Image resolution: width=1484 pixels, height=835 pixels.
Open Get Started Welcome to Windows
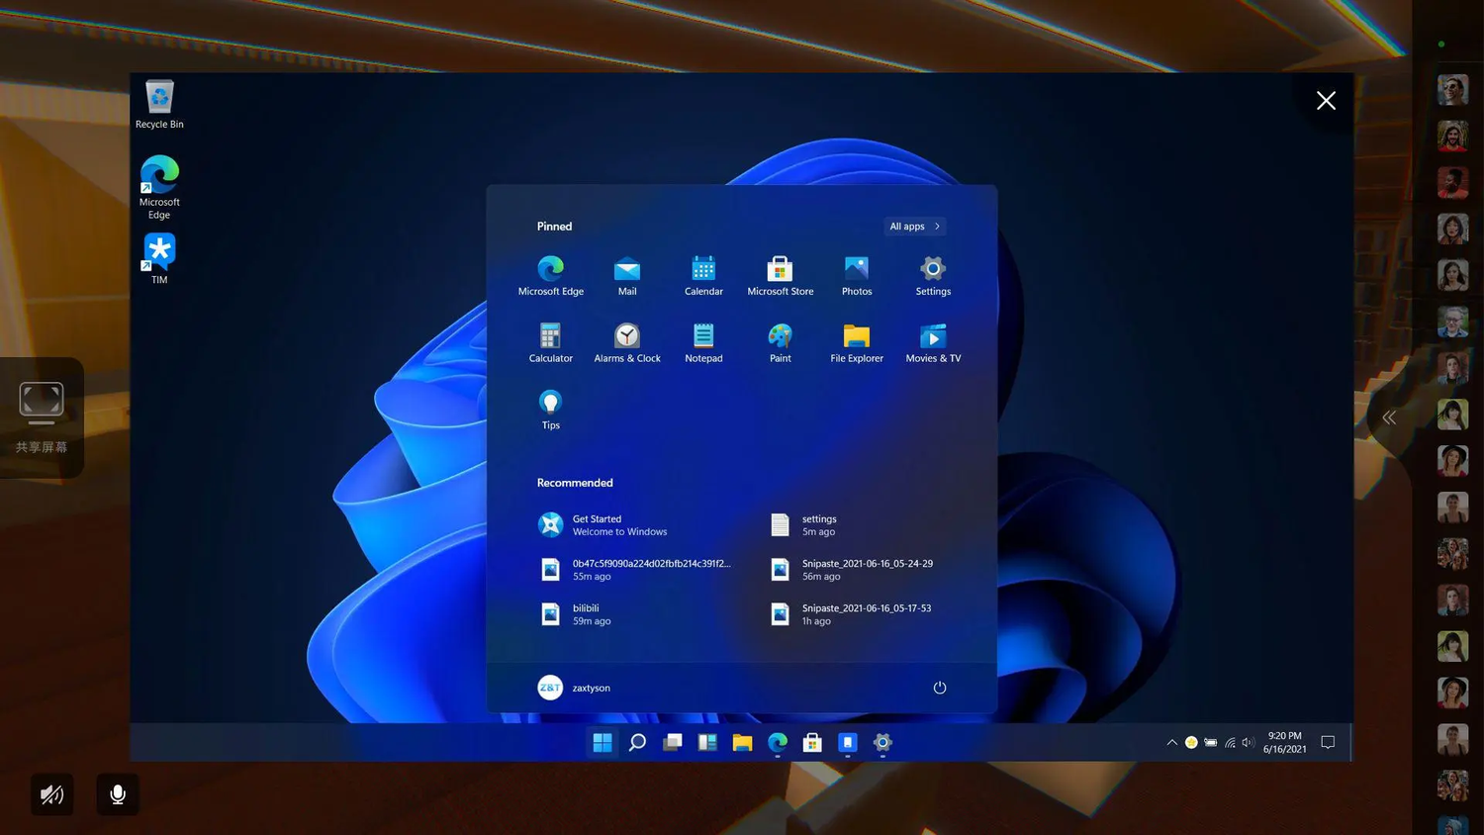[603, 525]
